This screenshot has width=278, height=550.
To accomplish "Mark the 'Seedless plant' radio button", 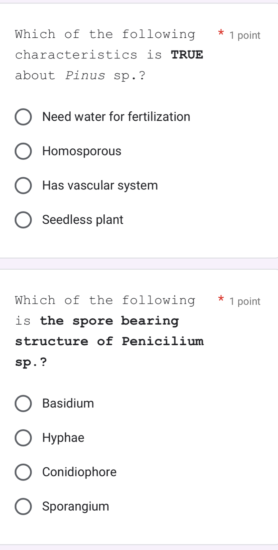I will [x=23, y=220].
